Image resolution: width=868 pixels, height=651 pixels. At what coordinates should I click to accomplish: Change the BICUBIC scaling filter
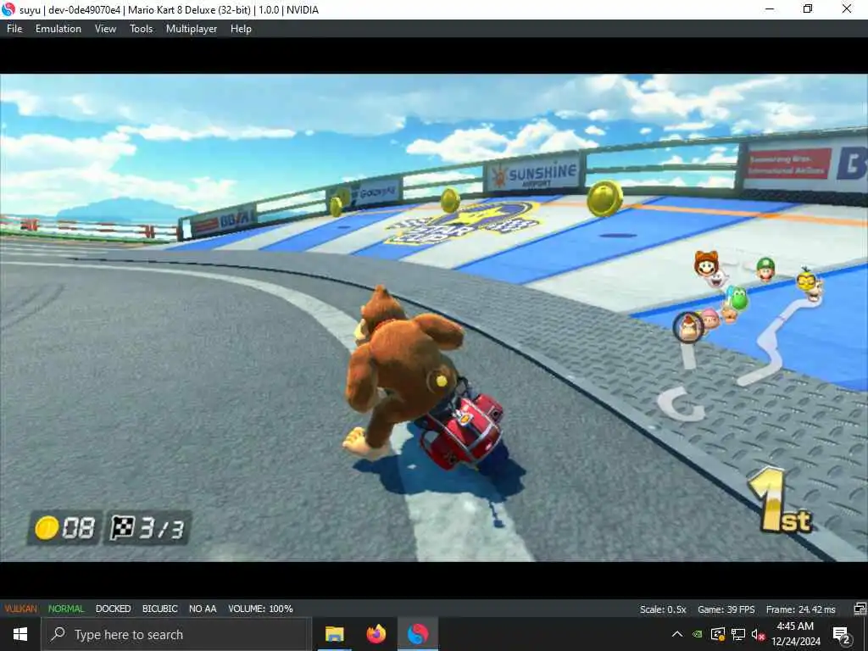click(160, 609)
